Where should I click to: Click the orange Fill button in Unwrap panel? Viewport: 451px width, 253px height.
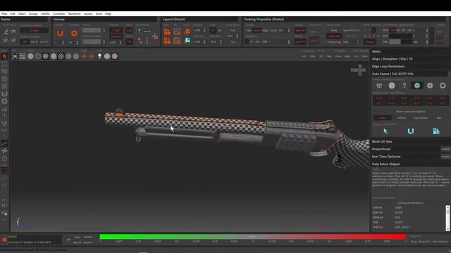pyautogui.click(x=130, y=42)
